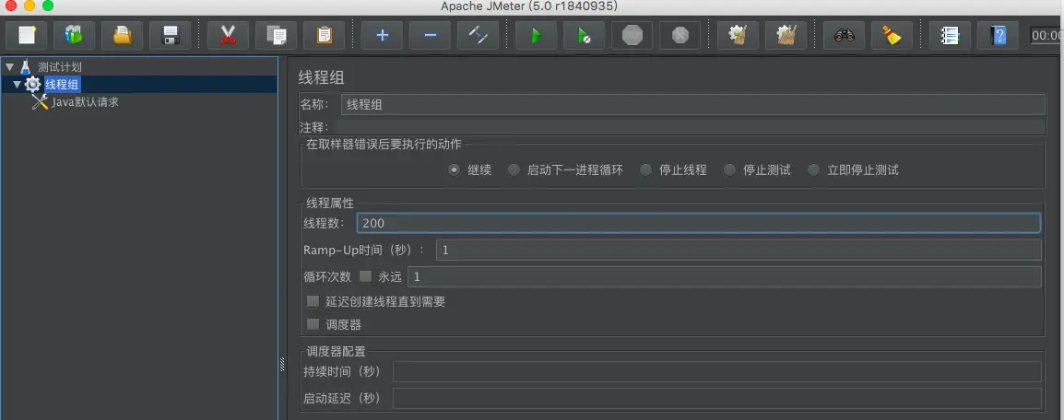Image resolution: width=1064 pixels, height=420 pixels.
Task: Toggle the 永远 loop checkbox
Action: pos(366,275)
